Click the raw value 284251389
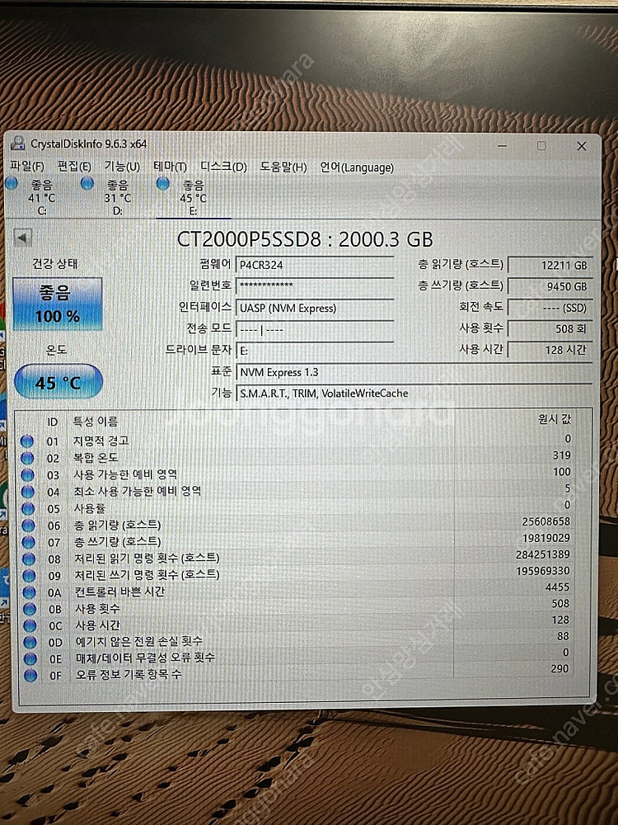The width and height of the screenshot is (618, 825). 543,554
